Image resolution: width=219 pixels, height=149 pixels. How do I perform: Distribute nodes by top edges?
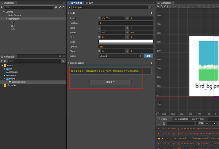tap(199, 6)
